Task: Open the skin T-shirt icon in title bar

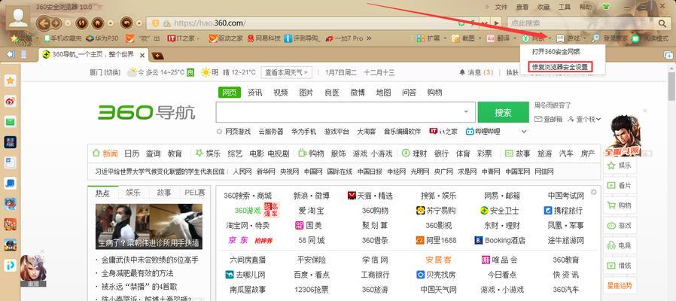Action: click(x=606, y=7)
